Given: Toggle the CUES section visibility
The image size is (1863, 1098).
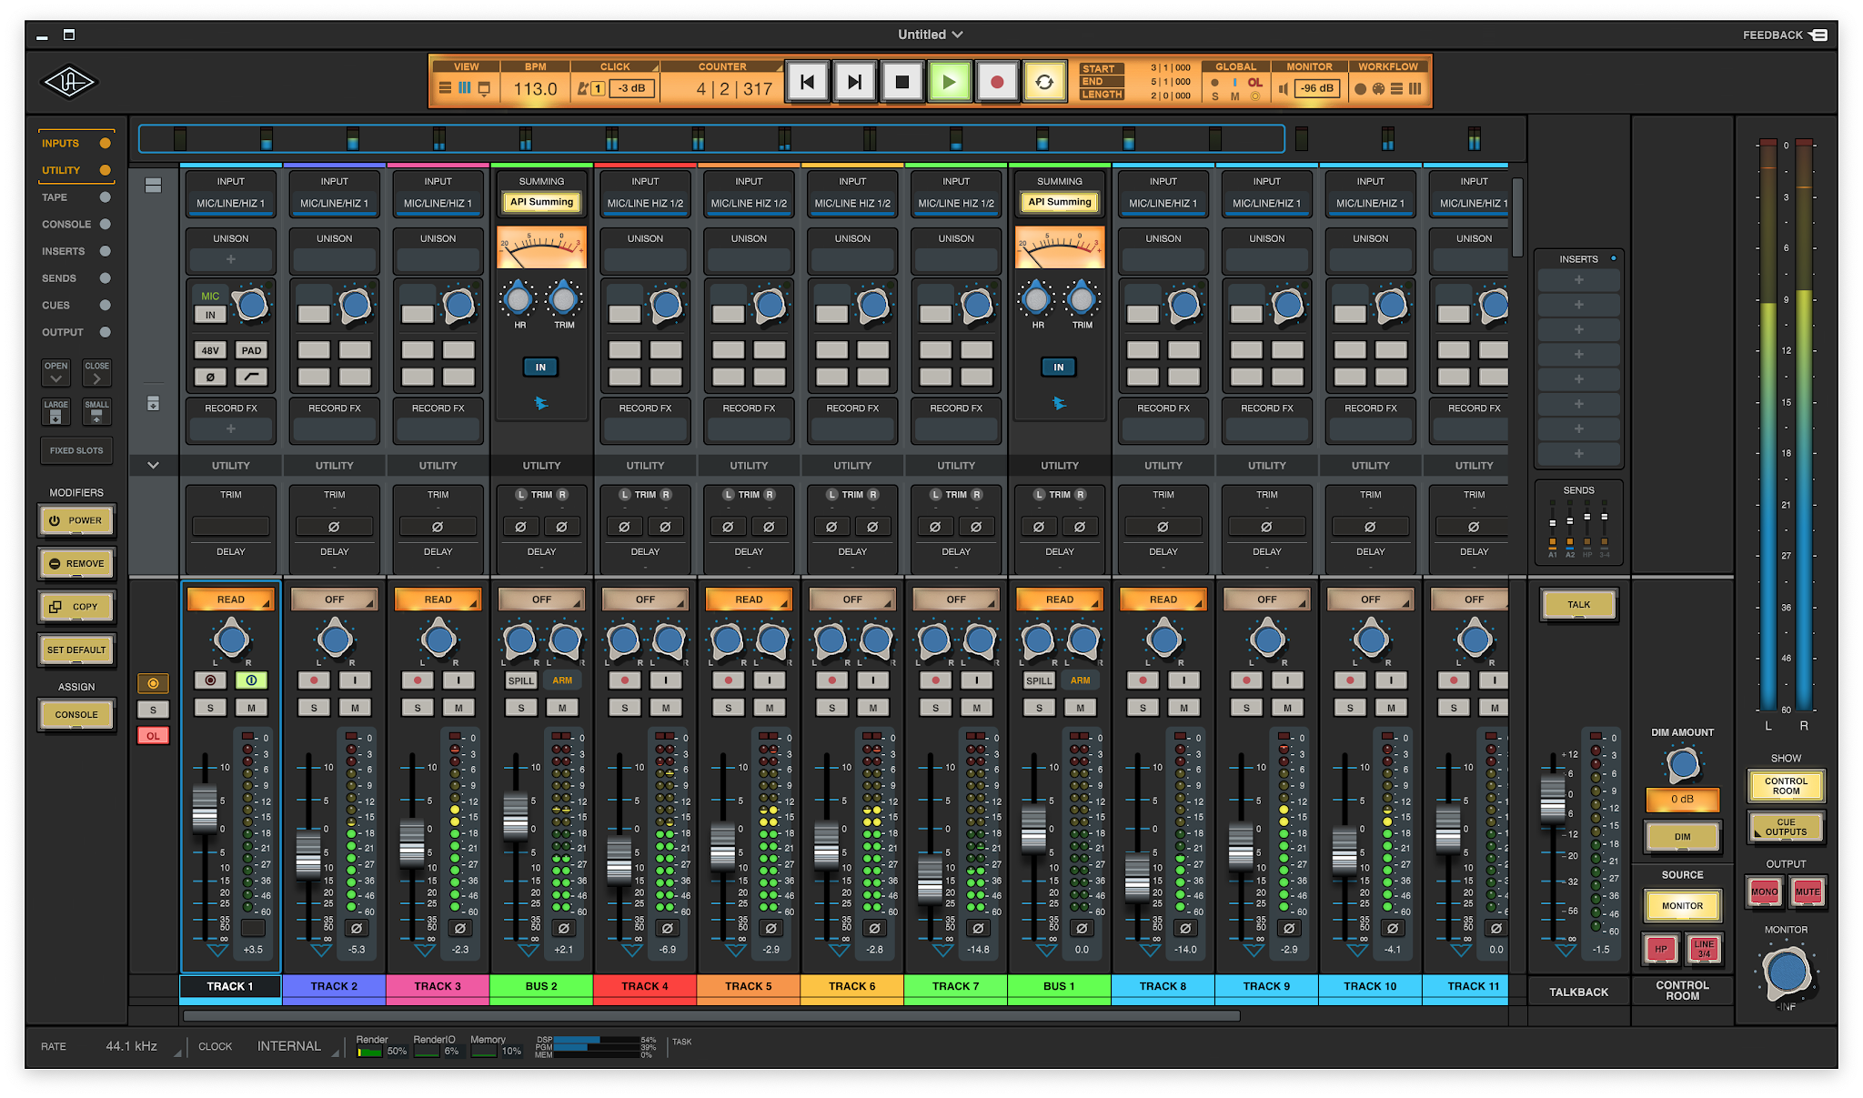Looking at the screenshot, I should tap(106, 305).
